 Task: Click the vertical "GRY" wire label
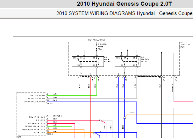coord(135,86)
